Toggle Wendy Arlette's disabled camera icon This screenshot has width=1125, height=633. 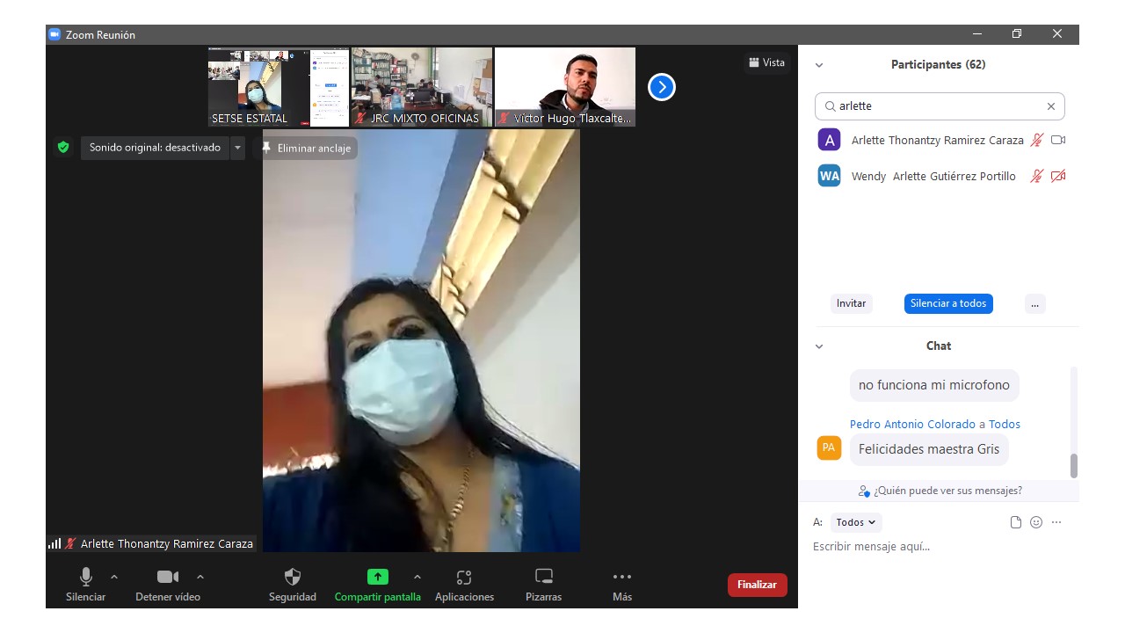pyautogui.click(x=1058, y=176)
